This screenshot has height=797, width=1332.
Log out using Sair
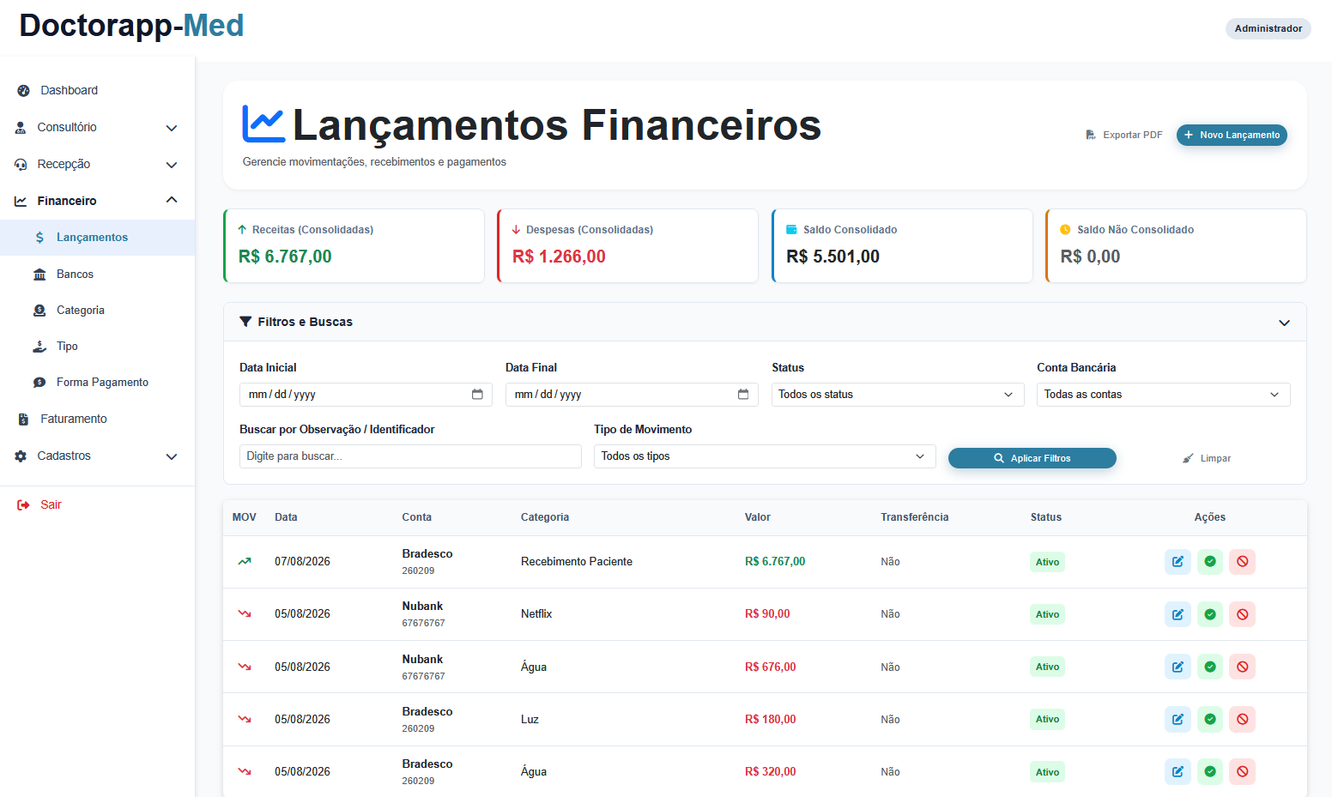tap(39, 504)
